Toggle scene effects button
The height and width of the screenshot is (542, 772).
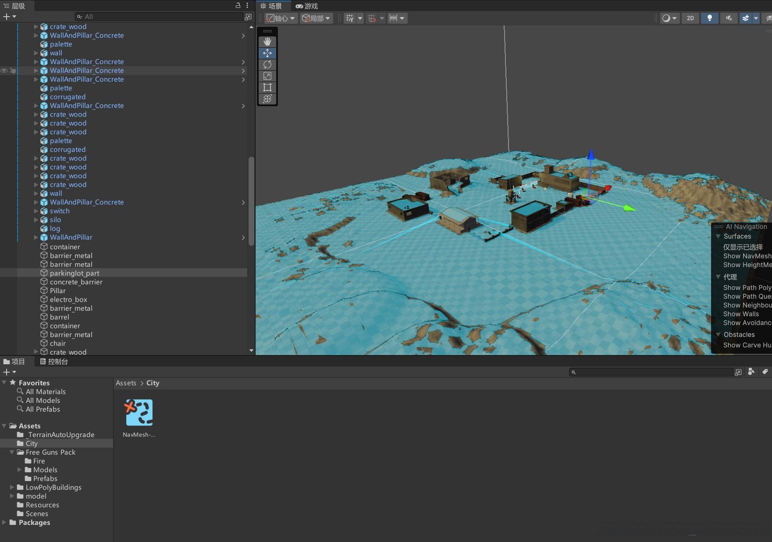(x=746, y=18)
